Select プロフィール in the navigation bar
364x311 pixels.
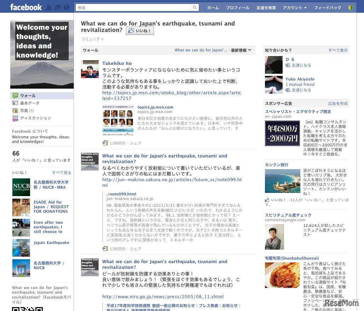click(237, 8)
